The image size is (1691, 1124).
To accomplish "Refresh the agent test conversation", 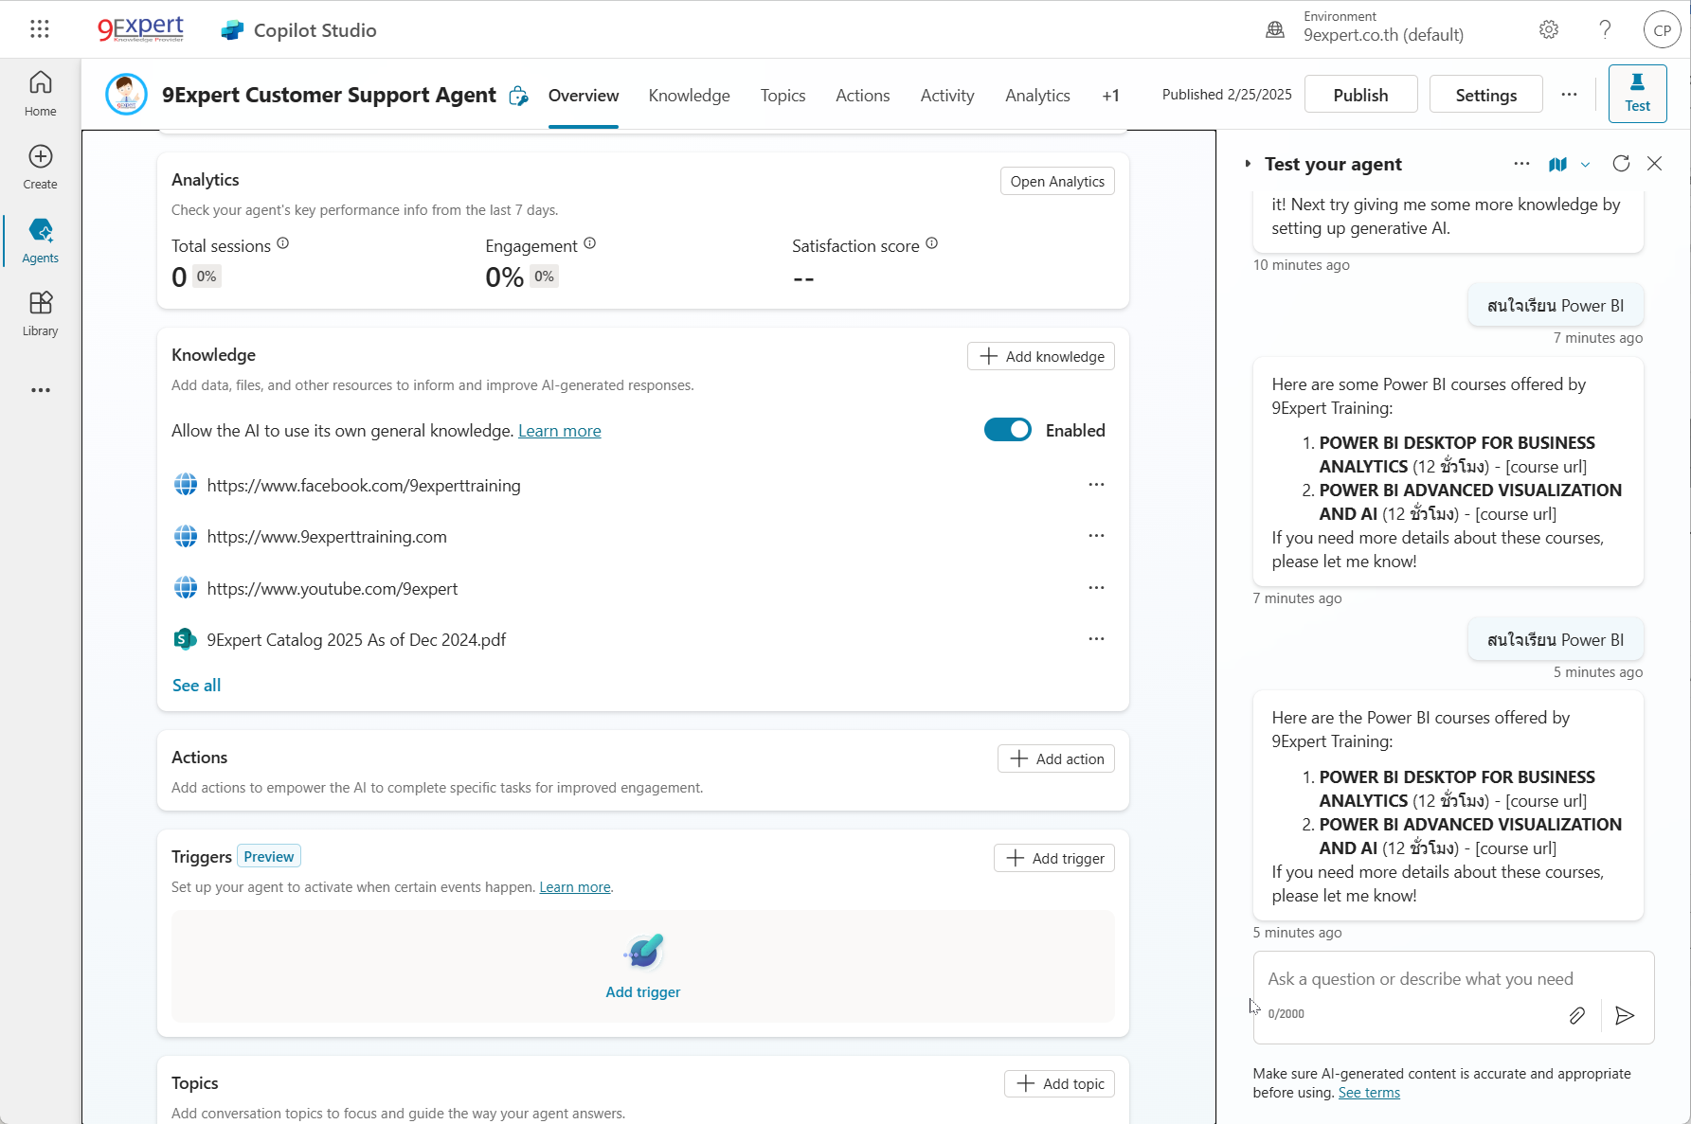I will click(x=1621, y=164).
